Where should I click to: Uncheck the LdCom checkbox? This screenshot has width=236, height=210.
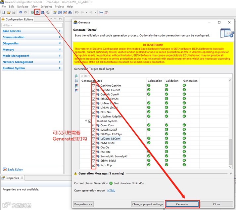coord(93,139)
